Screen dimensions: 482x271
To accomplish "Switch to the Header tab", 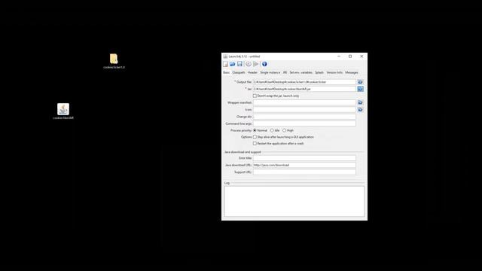I will click(x=252, y=72).
